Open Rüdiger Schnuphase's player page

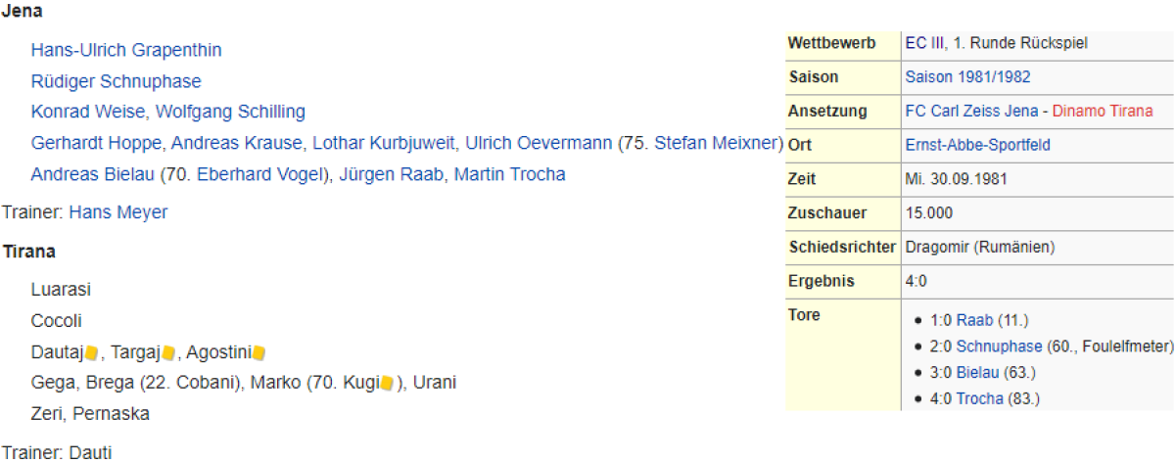point(116,81)
